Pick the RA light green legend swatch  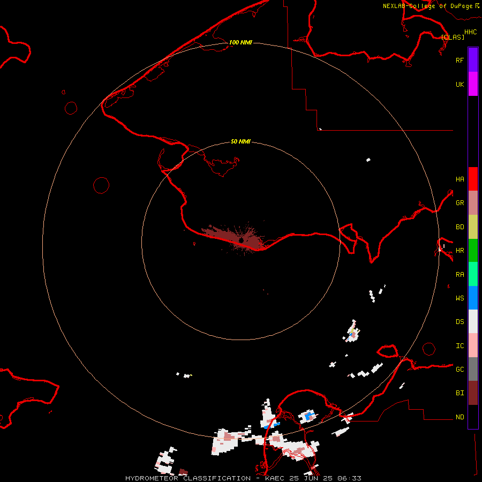click(x=473, y=274)
